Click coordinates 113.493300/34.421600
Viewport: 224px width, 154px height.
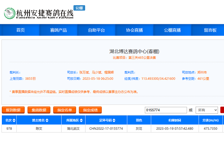[x=158, y=79]
